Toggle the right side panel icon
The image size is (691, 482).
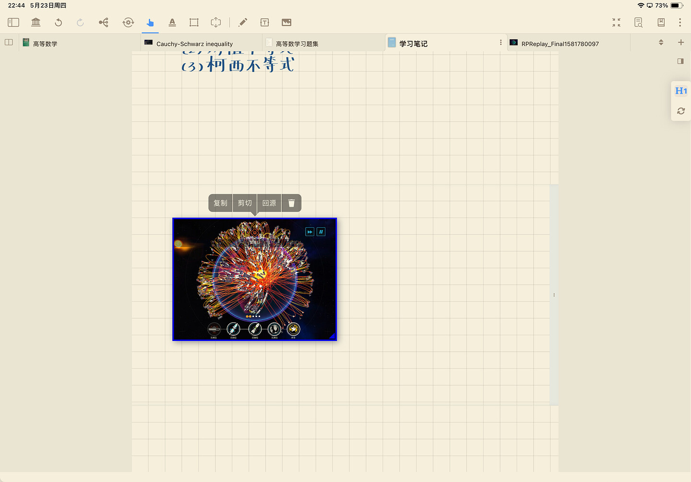680,61
